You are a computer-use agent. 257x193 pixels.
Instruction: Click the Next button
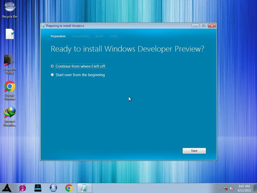click(194, 151)
